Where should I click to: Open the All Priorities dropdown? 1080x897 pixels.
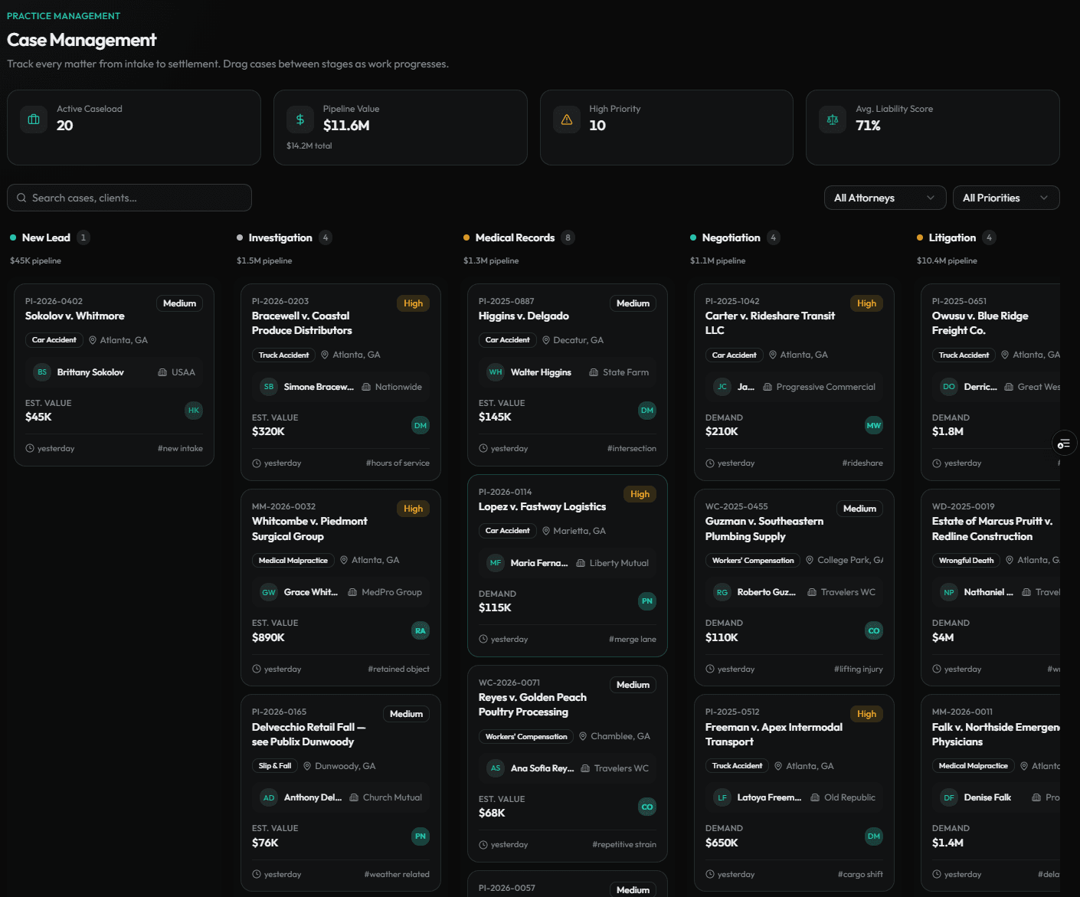(x=1006, y=198)
